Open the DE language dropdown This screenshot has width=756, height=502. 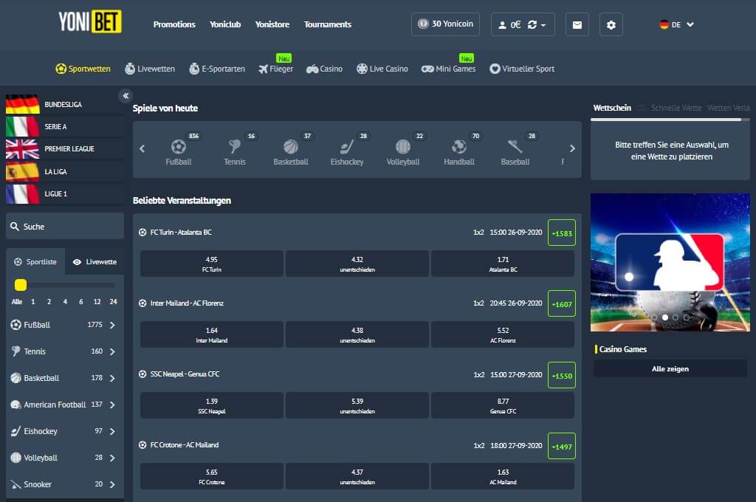pos(676,24)
